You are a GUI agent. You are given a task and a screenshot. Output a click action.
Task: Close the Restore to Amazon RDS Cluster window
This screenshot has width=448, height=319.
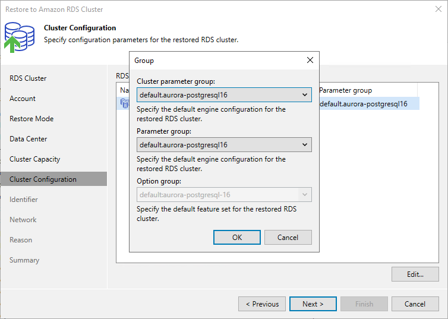tap(438, 9)
